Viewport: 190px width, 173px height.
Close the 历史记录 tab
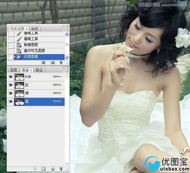coord(27,29)
